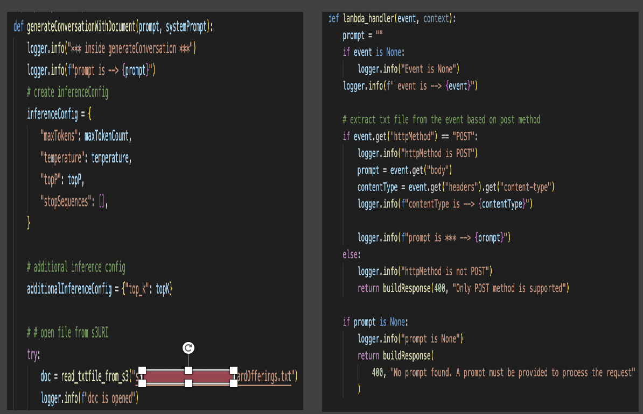This screenshot has height=414, width=643.
Task: Select the contentType variable assignment
Action: tap(377, 187)
